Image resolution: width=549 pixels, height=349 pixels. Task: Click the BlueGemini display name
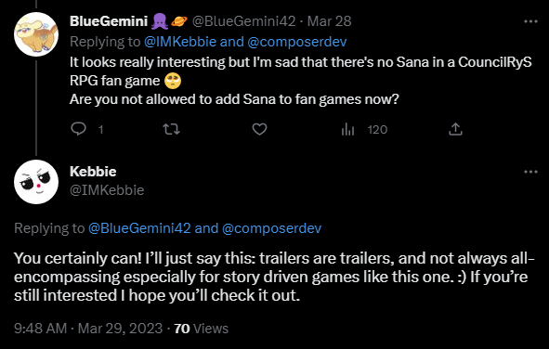[109, 21]
